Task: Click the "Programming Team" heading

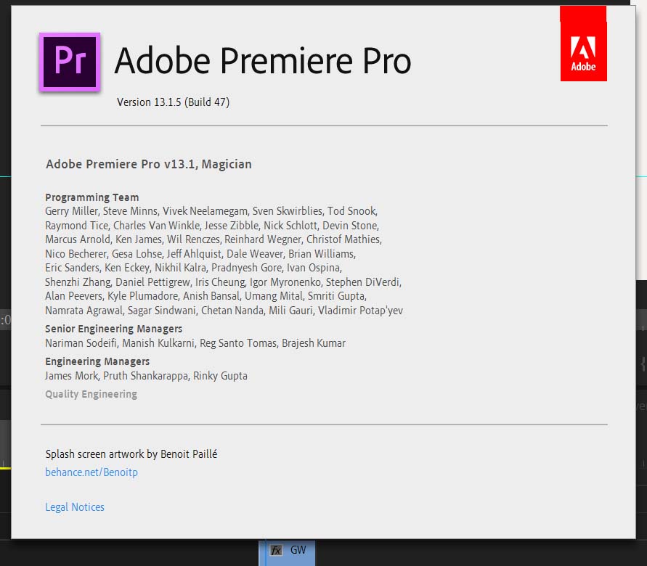Action: click(91, 197)
